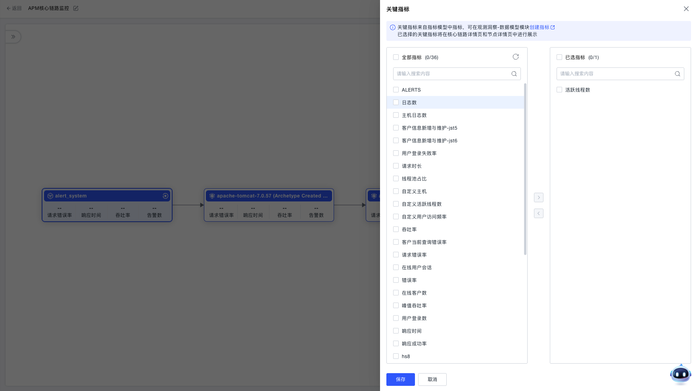The width and height of the screenshot is (697, 391).
Task: Click the 保存 button
Action: pyautogui.click(x=400, y=379)
